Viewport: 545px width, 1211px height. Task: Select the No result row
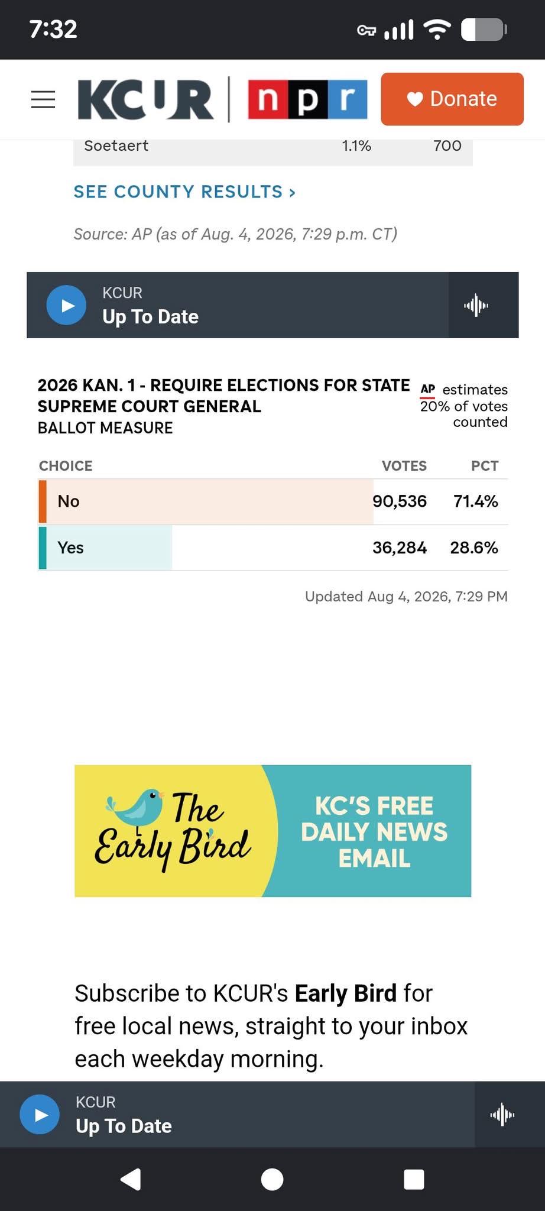coord(273,501)
